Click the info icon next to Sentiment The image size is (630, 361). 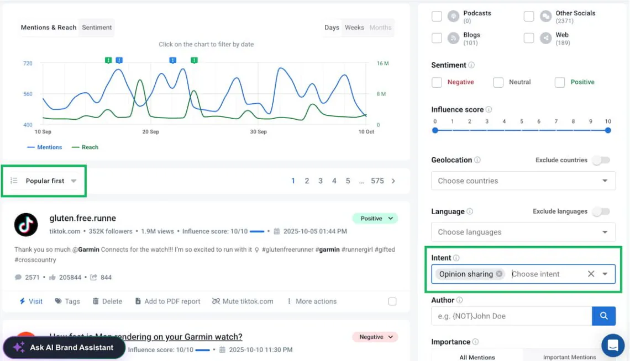coord(471,65)
